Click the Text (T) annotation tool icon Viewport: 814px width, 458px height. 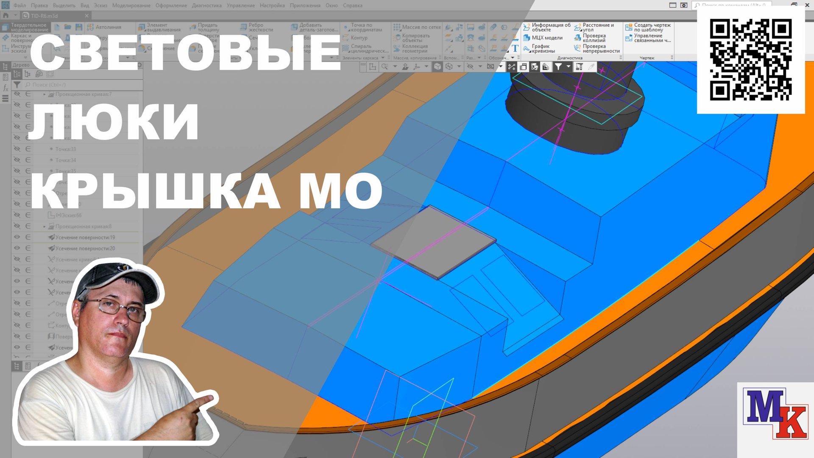tap(515, 48)
